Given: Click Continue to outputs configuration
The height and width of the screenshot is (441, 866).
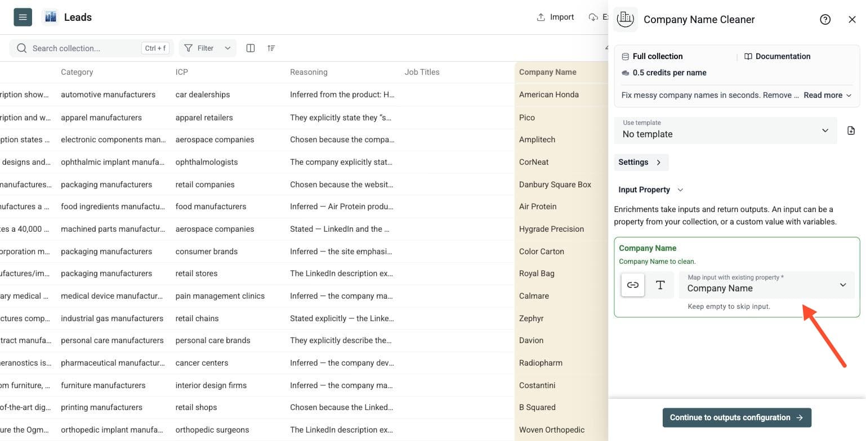Looking at the screenshot, I should tap(736, 417).
